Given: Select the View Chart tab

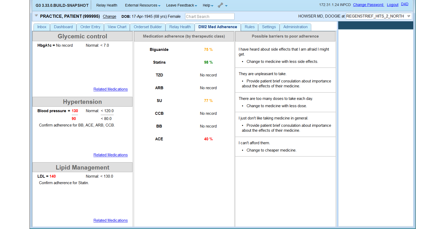Looking at the screenshot, I should click(117, 27).
